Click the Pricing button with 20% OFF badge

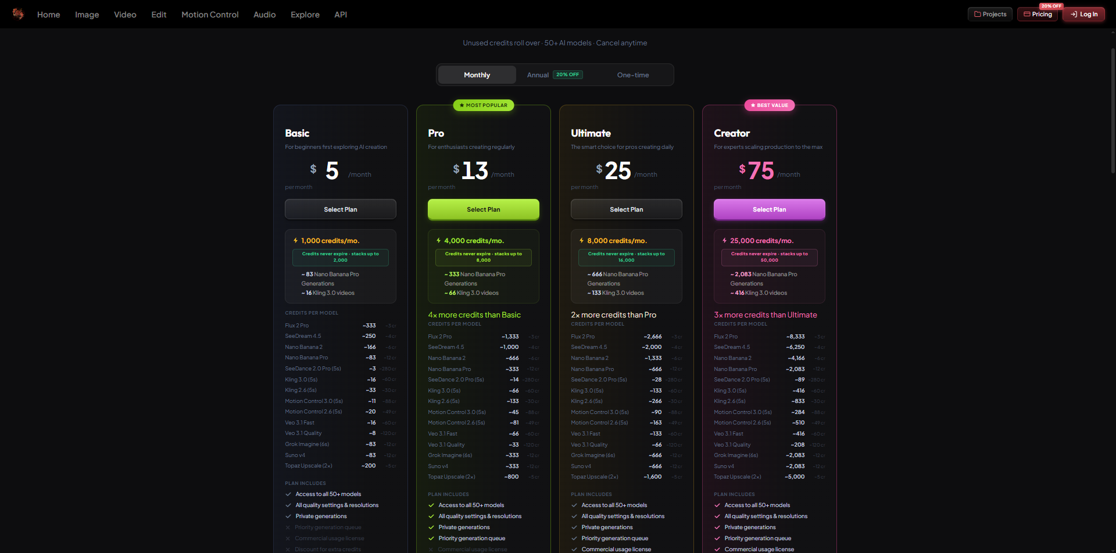(1038, 14)
